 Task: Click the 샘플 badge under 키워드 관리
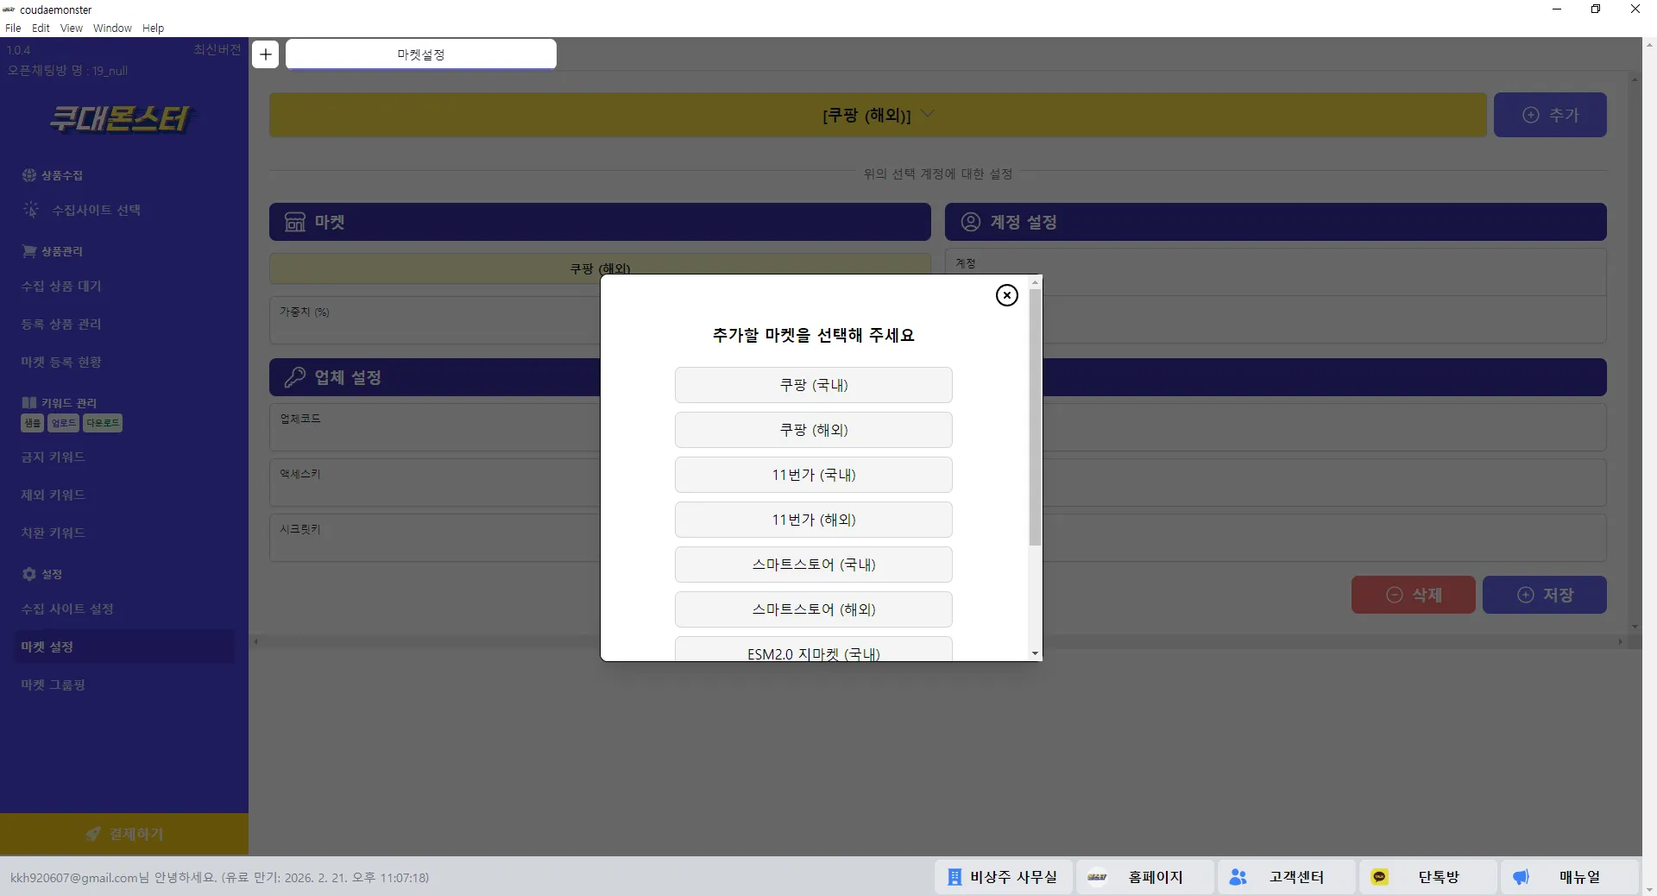(x=33, y=423)
